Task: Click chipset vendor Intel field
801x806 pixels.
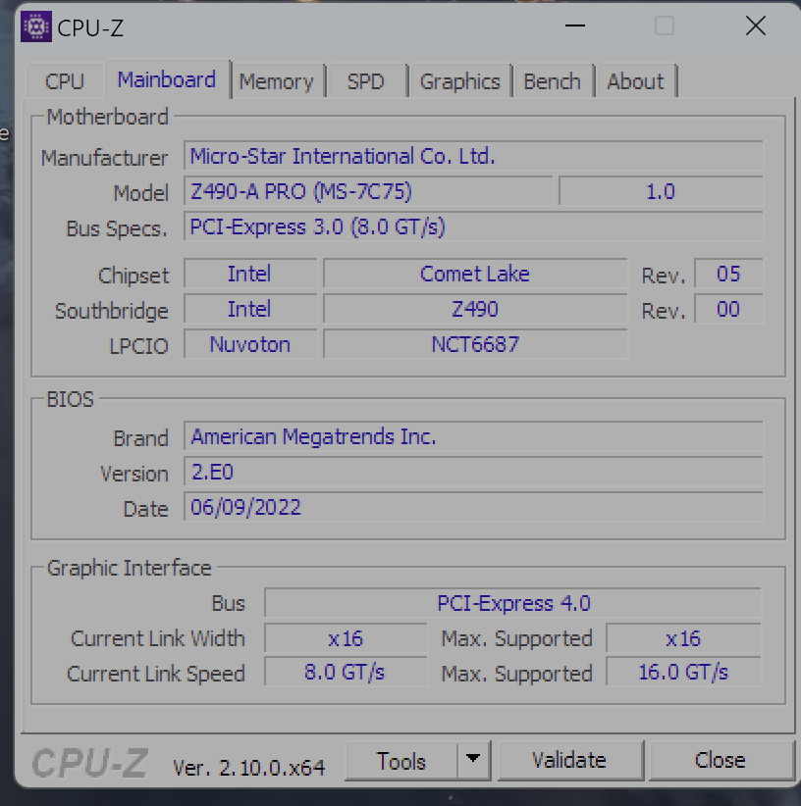Action: [x=250, y=274]
